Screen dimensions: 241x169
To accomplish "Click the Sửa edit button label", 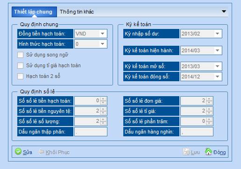I will tap(28, 152).
